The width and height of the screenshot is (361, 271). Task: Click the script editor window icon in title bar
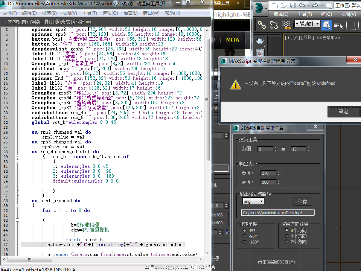click(x=3, y=3)
